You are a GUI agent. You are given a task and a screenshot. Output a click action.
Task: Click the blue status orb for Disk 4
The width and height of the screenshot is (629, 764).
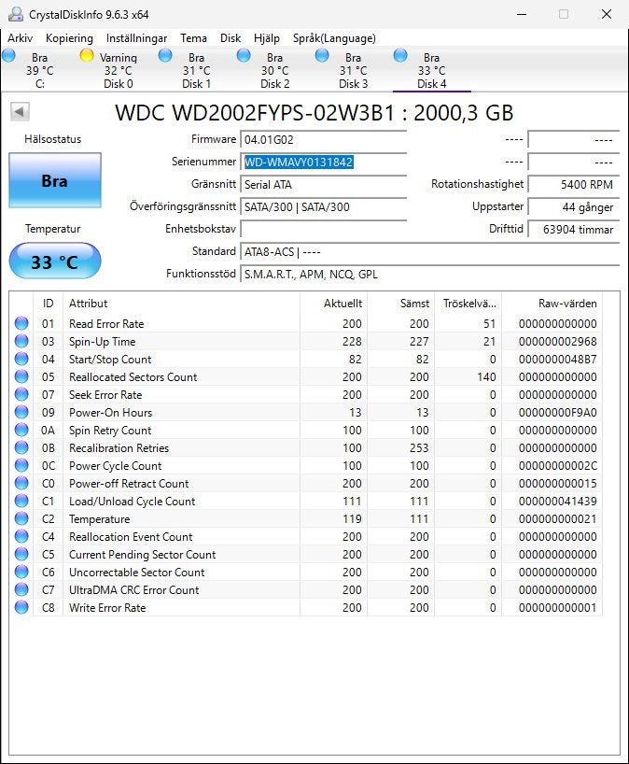[400, 55]
